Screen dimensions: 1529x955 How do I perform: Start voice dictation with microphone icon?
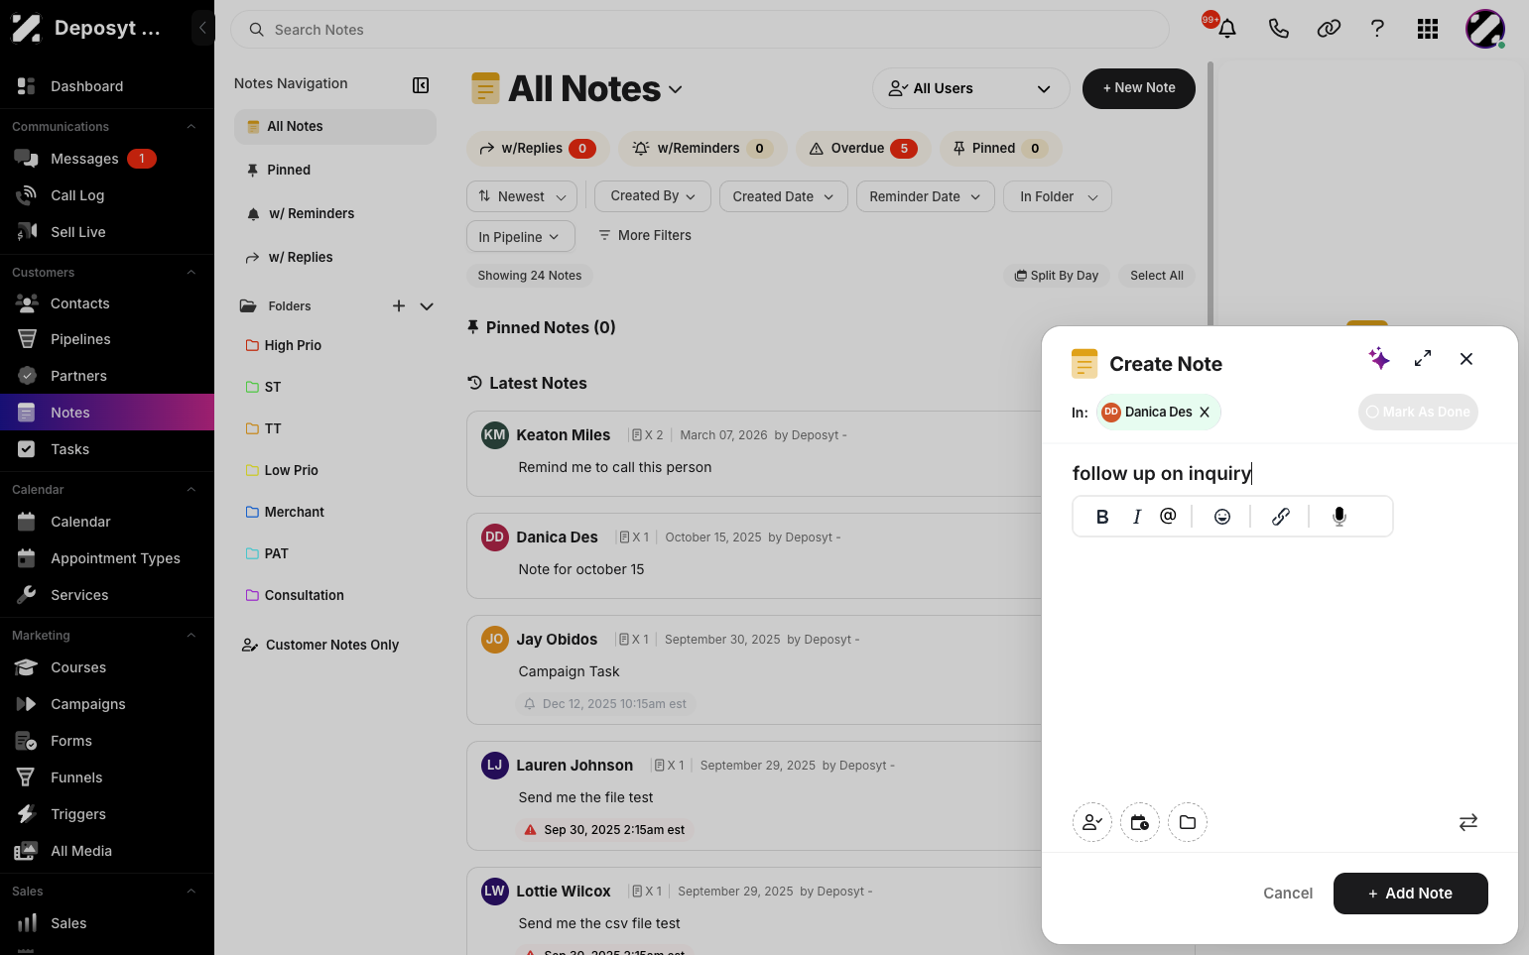[1339, 516]
